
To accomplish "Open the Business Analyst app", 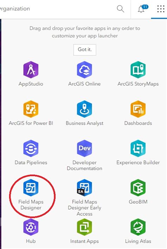I will [84, 109].
